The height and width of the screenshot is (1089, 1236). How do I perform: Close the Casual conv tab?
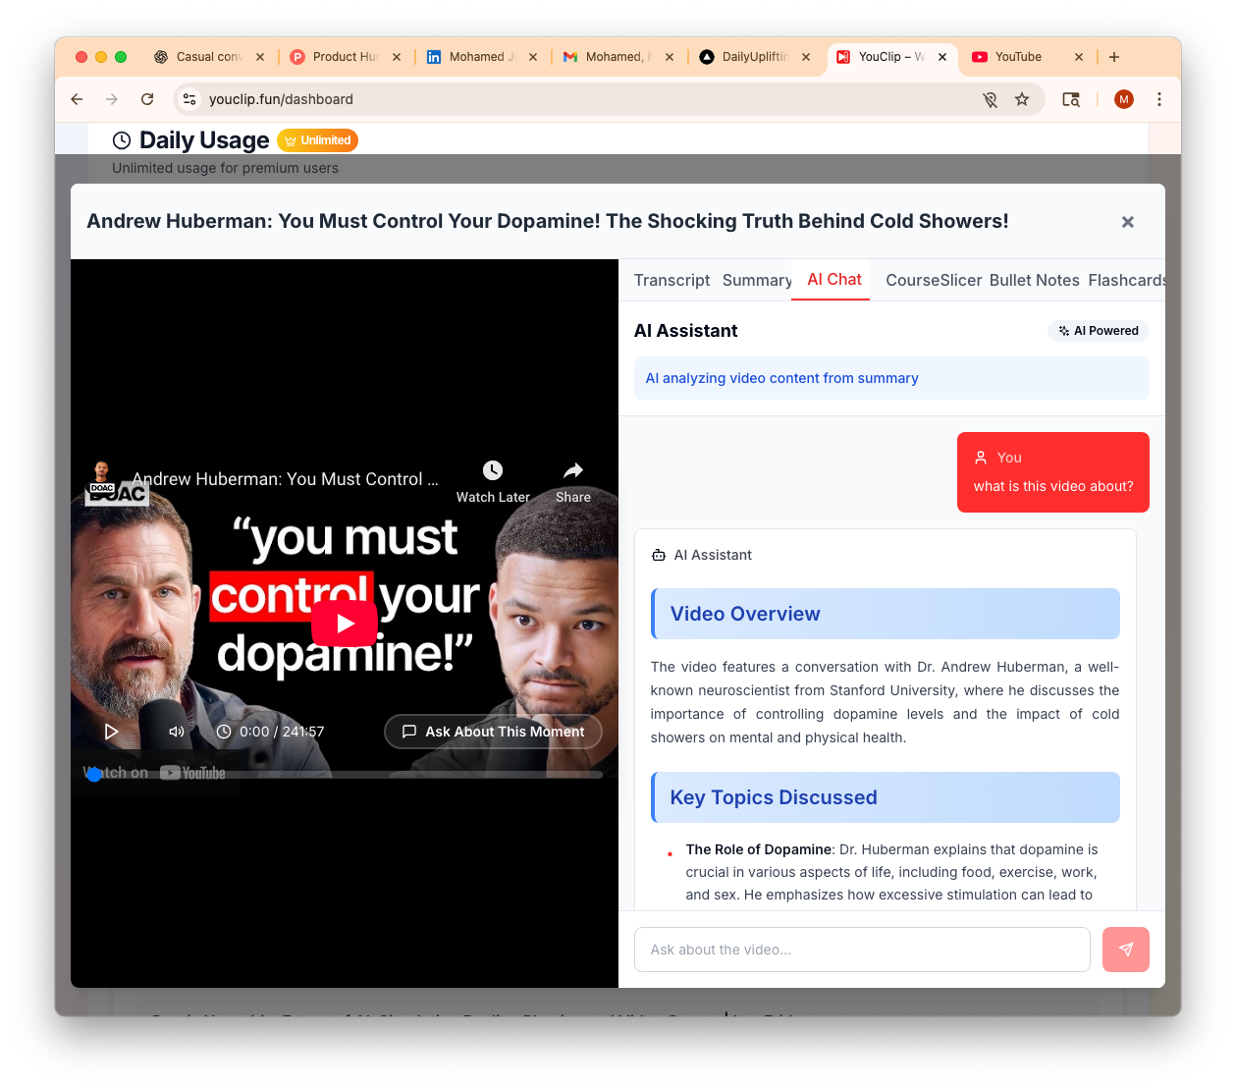(x=260, y=57)
